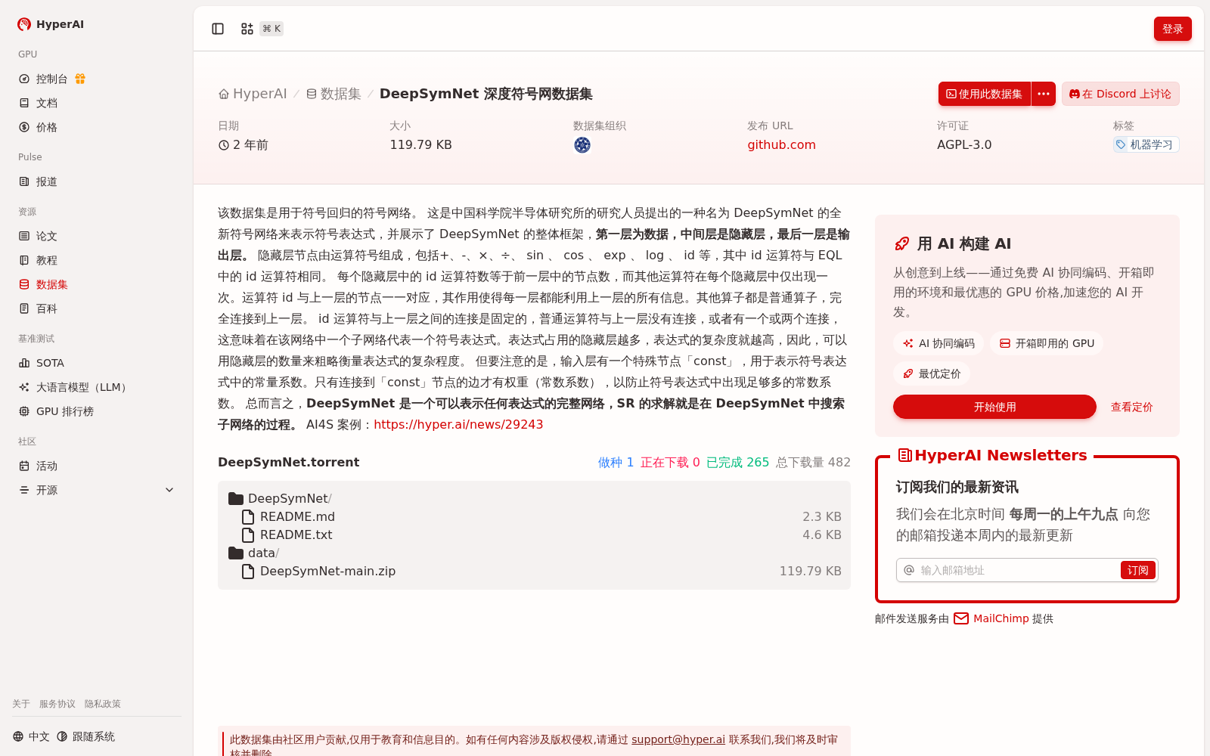
Task: Click the 119.79 KB size value in header
Action: click(x=420, y=145)
